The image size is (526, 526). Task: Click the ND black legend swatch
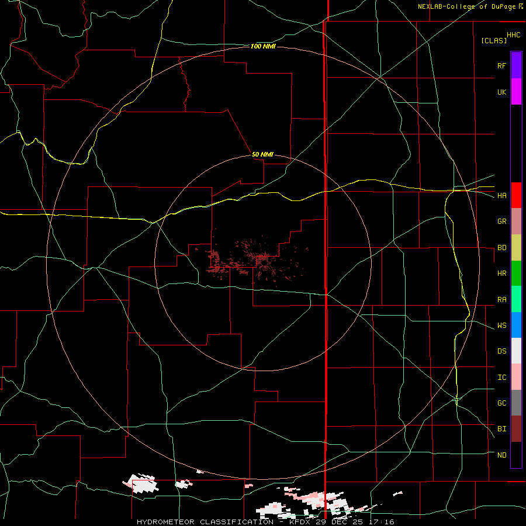pyautogui.click(x=516, y=455)
